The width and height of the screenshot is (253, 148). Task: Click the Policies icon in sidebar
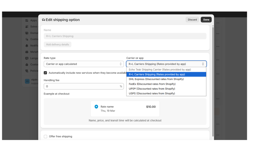(27, 71)
